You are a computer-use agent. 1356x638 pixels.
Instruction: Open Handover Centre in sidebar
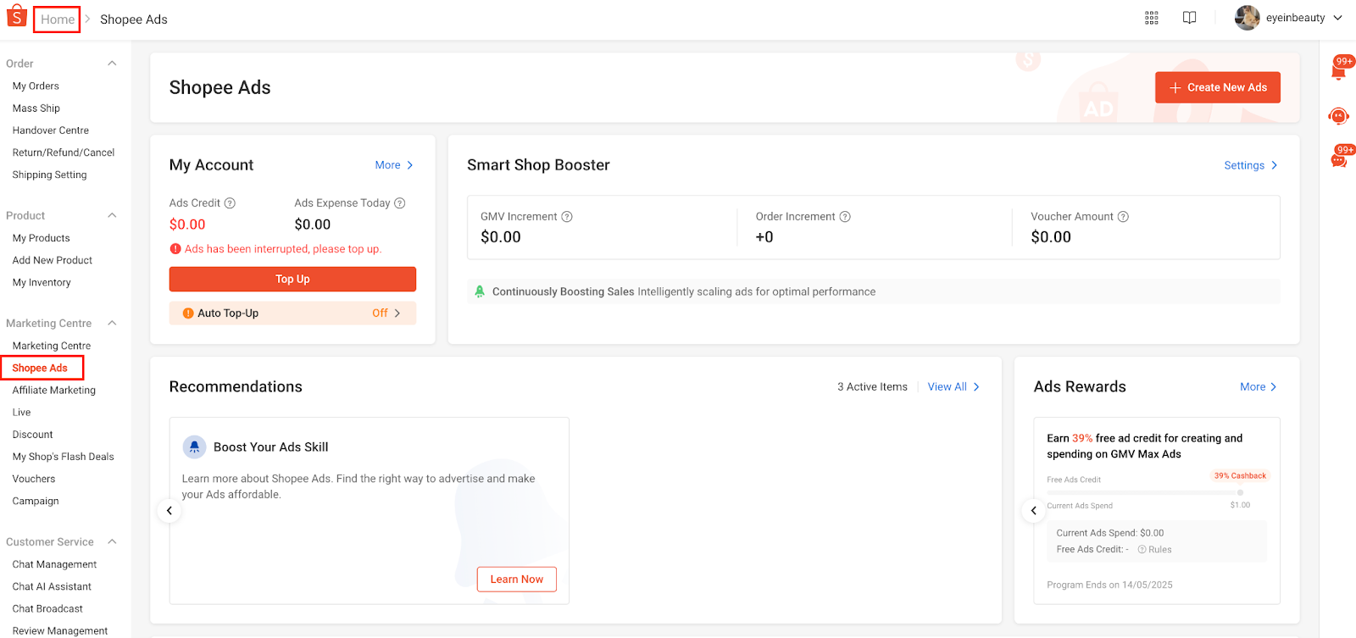[51, 130]
